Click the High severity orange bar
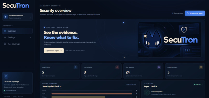209x98 pixels. (x=92, y=94)
